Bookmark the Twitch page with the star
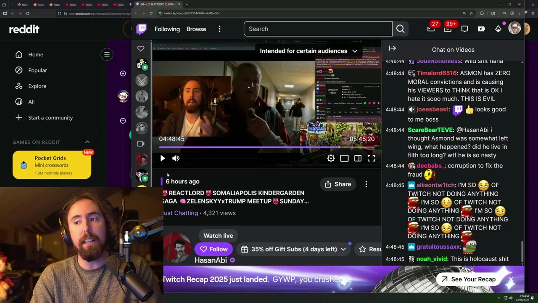This screenshot has width=538, height=303. click(x=471, y=13)
